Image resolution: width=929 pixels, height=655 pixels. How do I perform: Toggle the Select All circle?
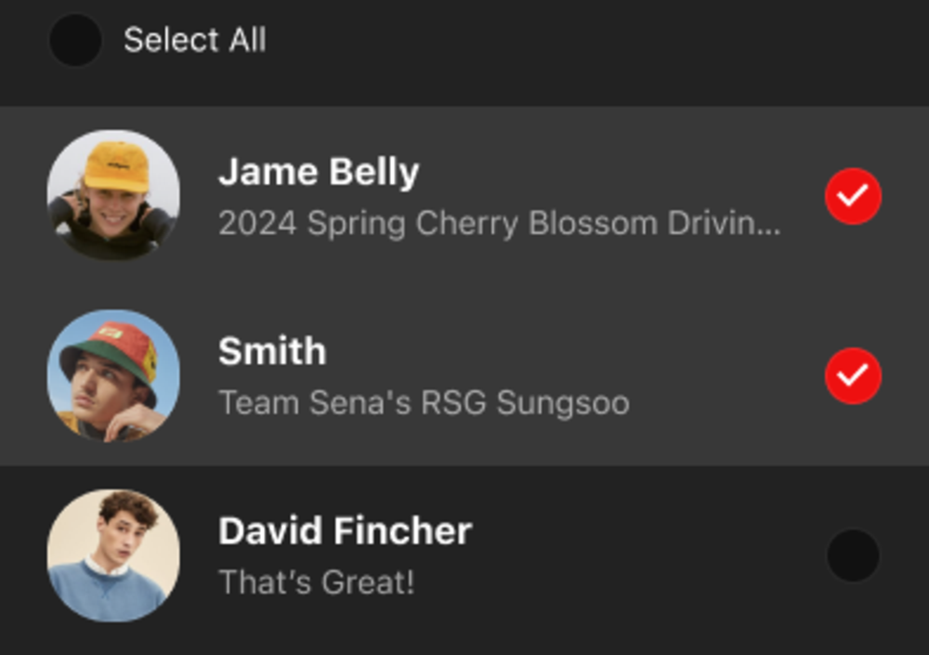click(x=74, y=40)
